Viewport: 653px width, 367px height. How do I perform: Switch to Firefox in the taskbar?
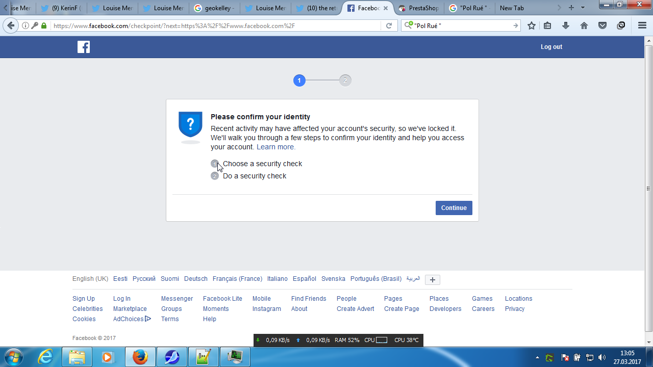click(140, 357)
